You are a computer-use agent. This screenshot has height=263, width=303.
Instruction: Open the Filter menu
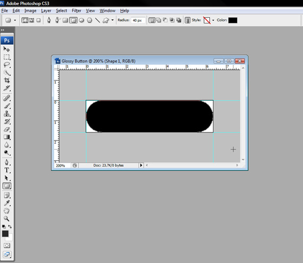pos(77,11)
